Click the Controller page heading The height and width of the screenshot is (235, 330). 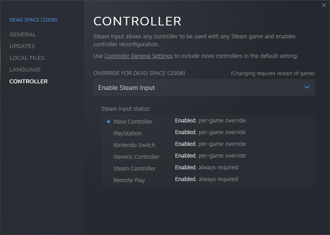(x=137, y=21)
